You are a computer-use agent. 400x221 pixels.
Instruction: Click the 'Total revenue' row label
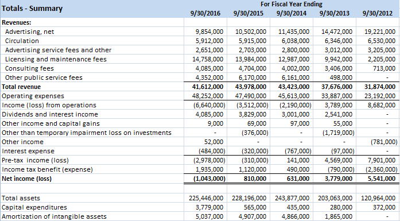point(21,87)
